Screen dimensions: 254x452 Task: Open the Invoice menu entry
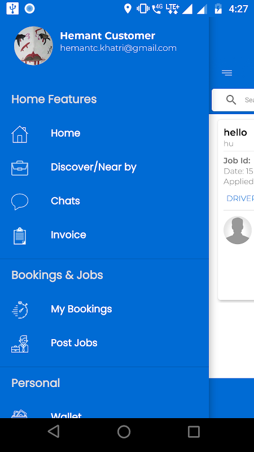pos(104,235)
